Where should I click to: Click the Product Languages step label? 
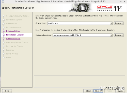click(x=14, y=27)
